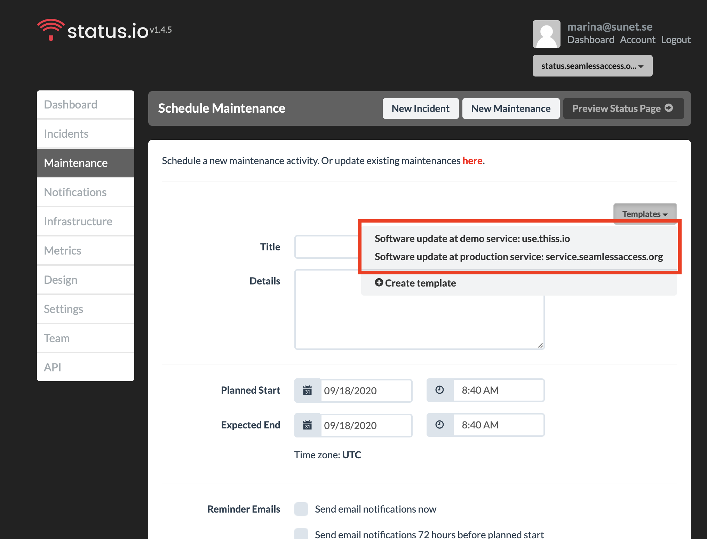The width and height of the screenshot is (707, 539).
Task: Follow the red 'here' link
Action: tap(472, 161)
